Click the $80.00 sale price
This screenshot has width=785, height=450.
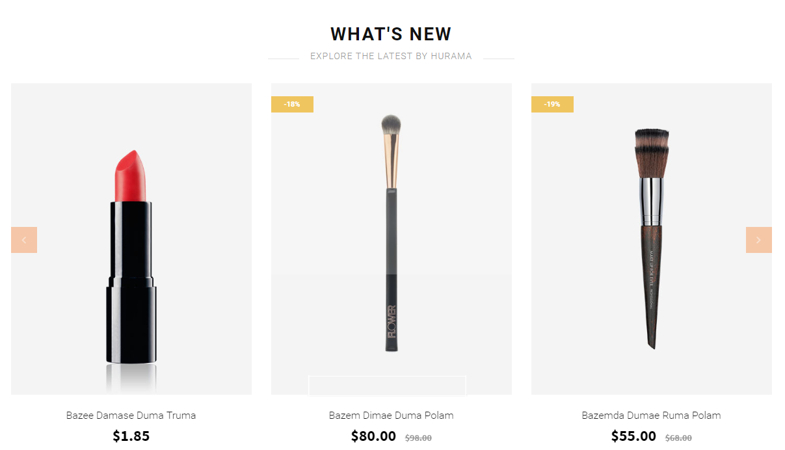373,436
